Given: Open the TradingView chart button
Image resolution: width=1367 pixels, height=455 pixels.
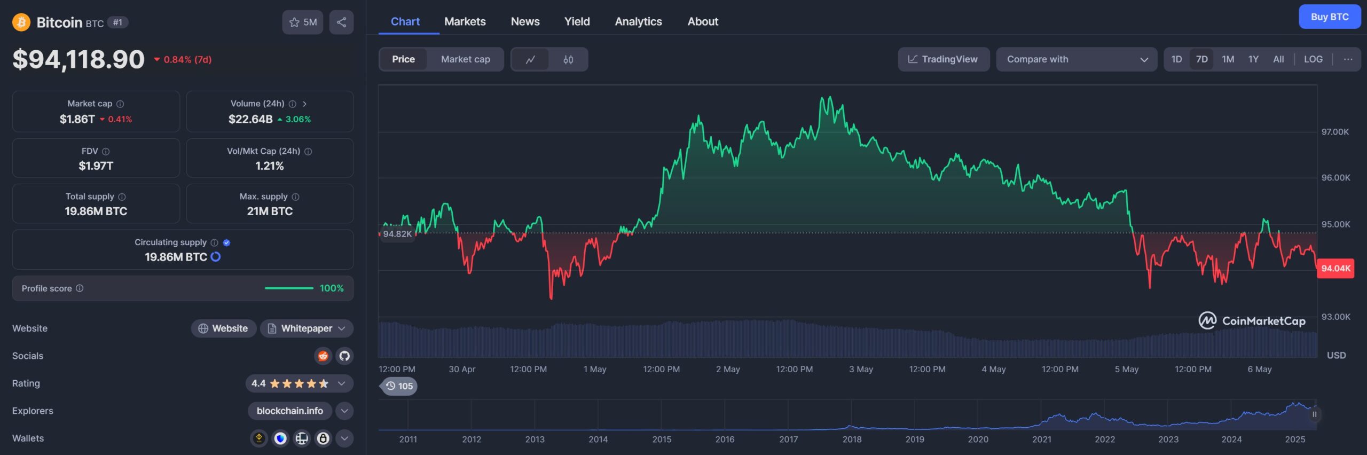Looking at the screenshot, I should [944, 59].
